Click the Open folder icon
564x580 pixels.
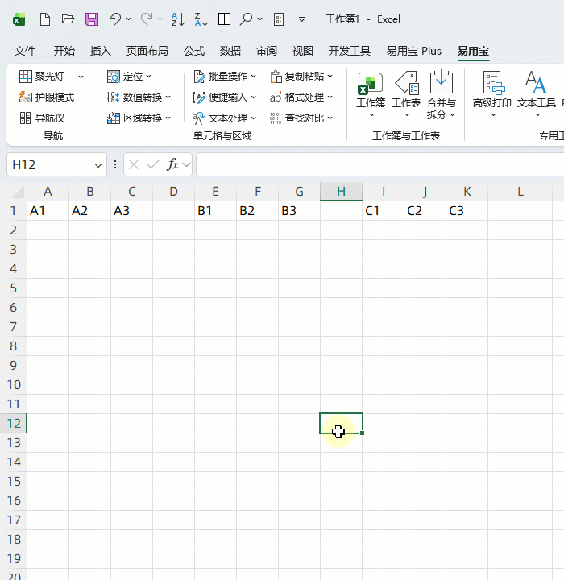[x=68, y=19]
